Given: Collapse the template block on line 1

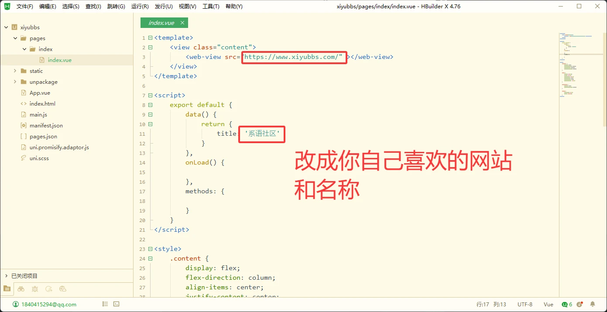Looking at the screenshot, I should [x=150, y=38].
